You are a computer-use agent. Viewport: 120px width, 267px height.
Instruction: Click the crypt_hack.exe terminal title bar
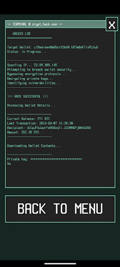pos(56,24)
